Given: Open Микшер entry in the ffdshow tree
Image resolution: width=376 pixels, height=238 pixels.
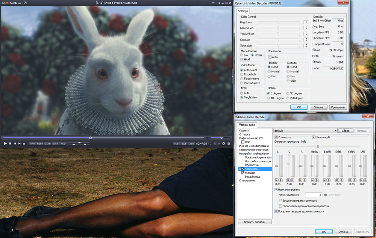Looking at the screenshot, I should [x=250, y=173].
